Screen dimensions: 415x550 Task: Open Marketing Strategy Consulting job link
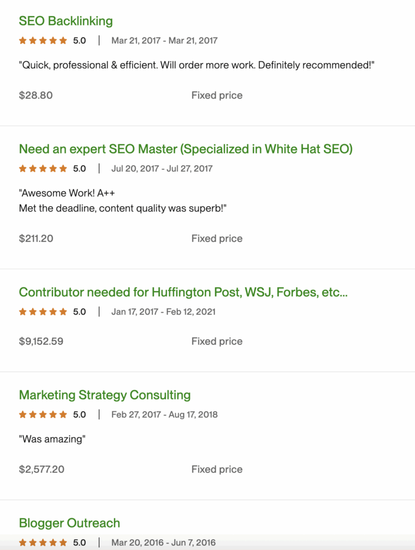pyautogui.click(x=104, y=395)
